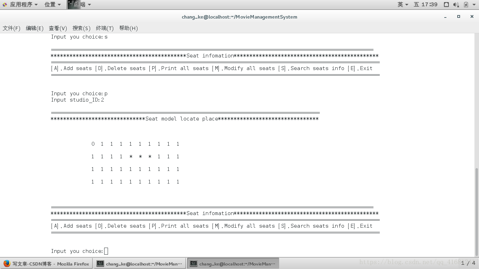
Task: Click '[E].Exit' in the lower menu line
Action: [x=360, y=226]
